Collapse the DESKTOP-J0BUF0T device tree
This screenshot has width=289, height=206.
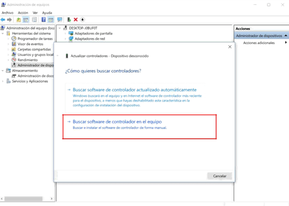pos(59,28)
